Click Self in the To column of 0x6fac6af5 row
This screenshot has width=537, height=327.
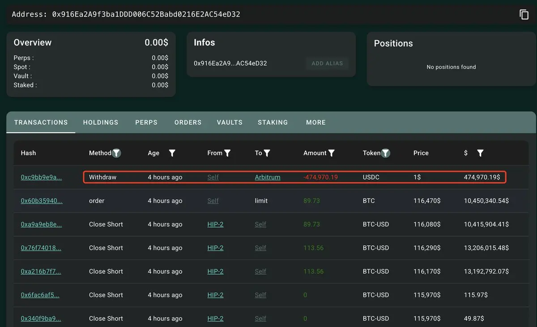(x=260, y=295)
